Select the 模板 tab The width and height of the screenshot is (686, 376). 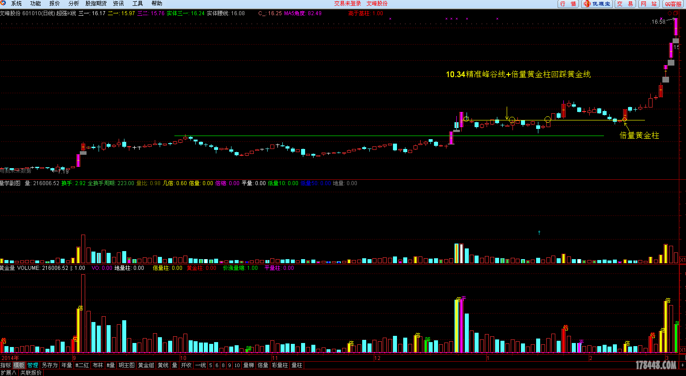(19, 365)
